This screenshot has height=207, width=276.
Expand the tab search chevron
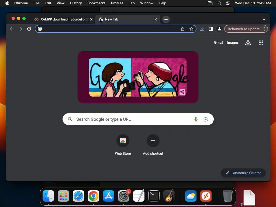pyautogui.click(x=264, y=19)
